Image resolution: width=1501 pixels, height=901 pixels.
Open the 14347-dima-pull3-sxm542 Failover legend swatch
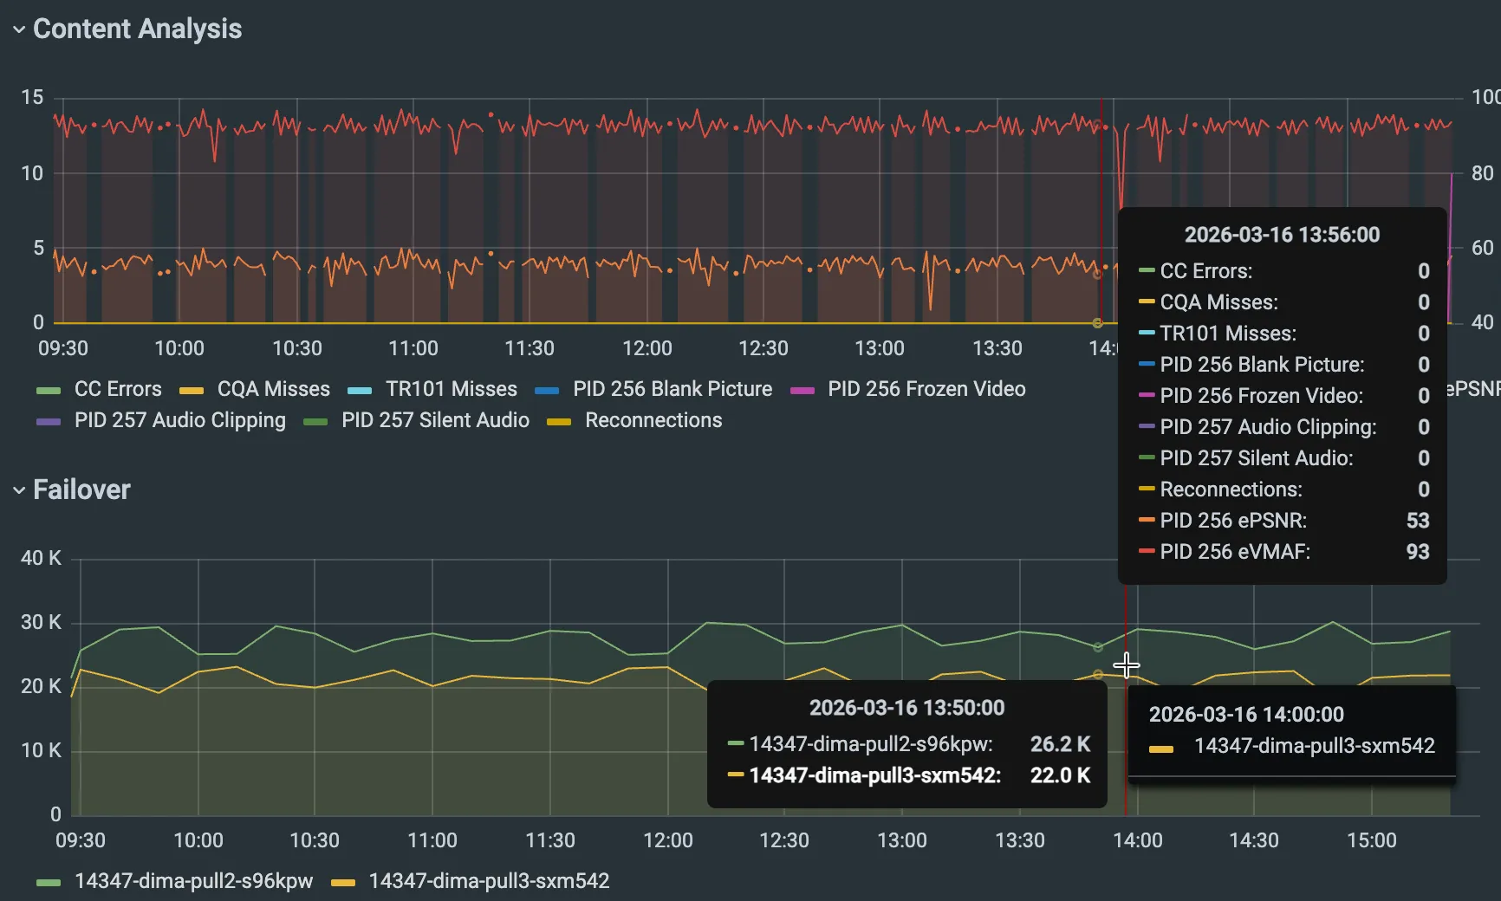coord(343,883)
